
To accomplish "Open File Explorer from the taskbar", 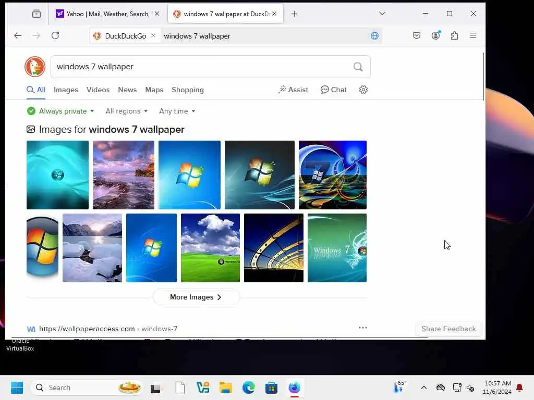I will pyautogui.click(x=225, y=387).
